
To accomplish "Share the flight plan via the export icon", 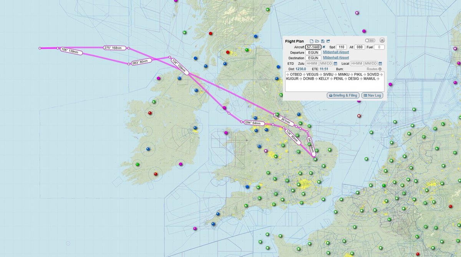I will [x=328, y=41].
